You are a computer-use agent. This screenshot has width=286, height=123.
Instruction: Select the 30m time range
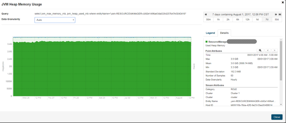click(x=208, y=20)
